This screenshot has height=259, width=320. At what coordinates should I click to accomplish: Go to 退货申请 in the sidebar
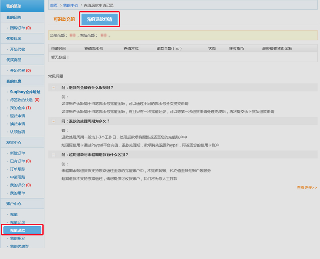click(x=18, y=116)
